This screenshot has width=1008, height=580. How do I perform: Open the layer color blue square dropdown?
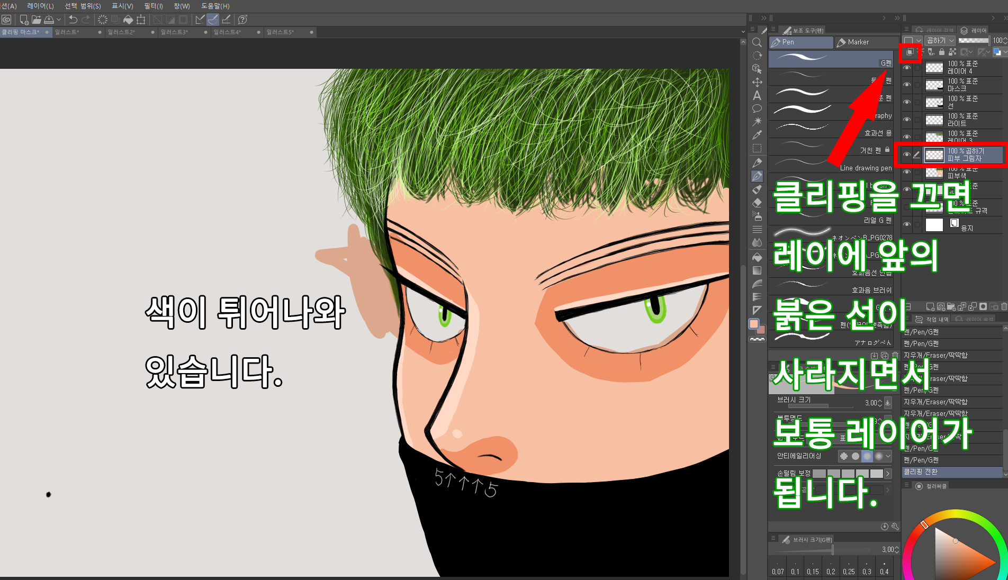1000,52
